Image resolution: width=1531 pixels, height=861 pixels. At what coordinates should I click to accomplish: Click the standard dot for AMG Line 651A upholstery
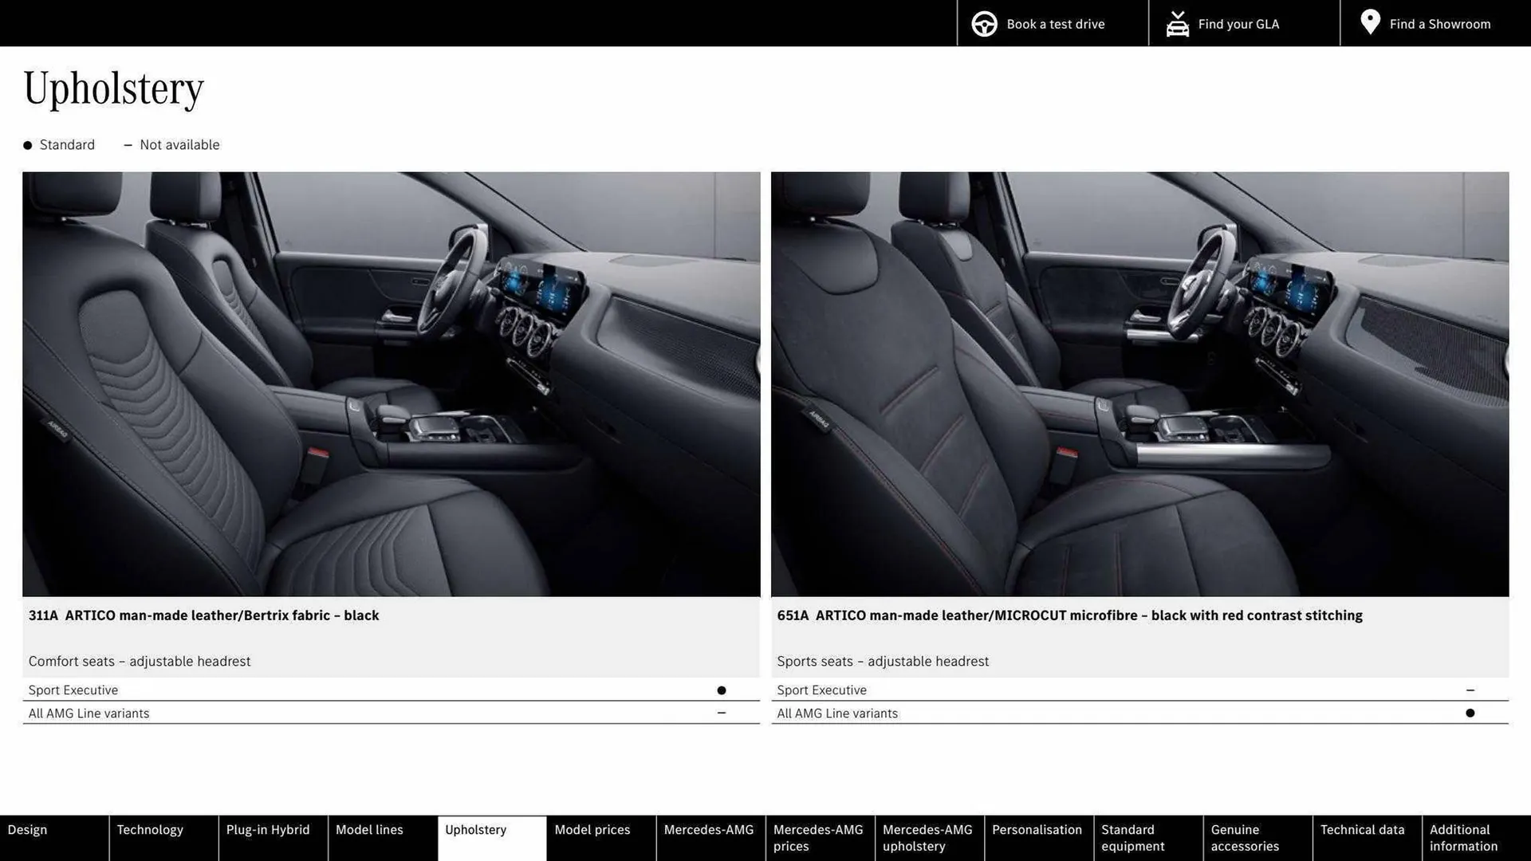pos(1470,712)
